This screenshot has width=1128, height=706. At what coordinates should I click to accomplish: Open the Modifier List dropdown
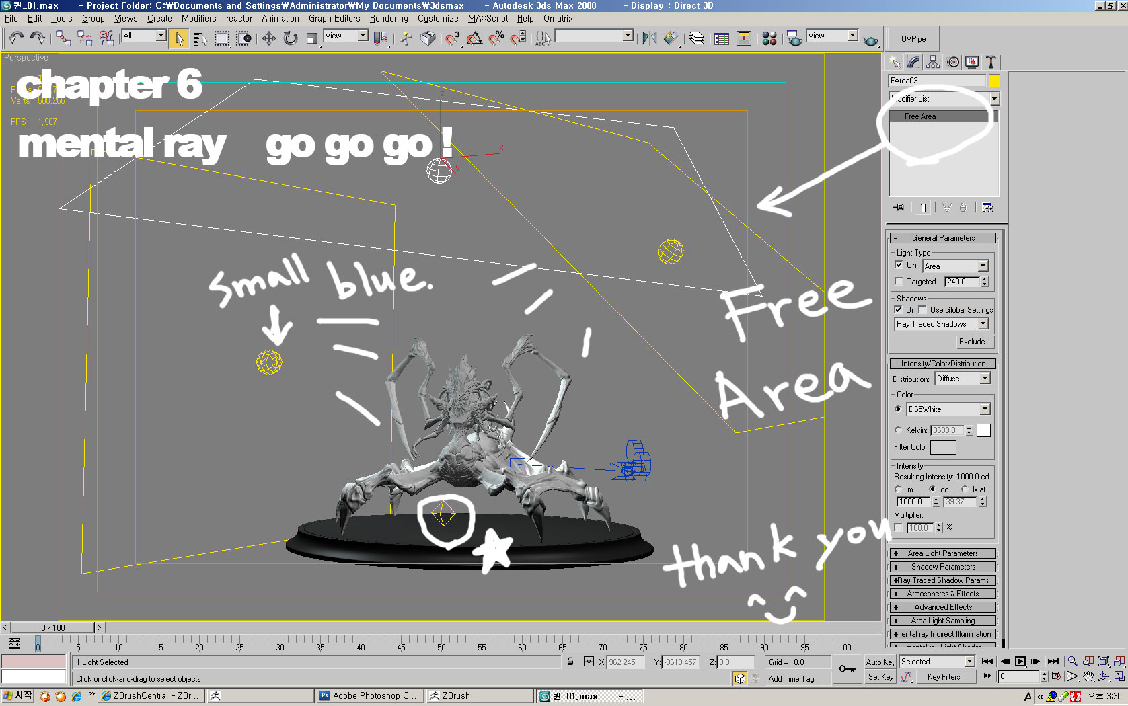(x=944, y=99)
